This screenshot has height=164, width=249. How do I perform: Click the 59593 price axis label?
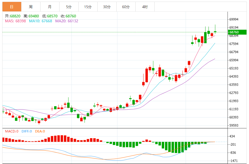click(234, 125)
